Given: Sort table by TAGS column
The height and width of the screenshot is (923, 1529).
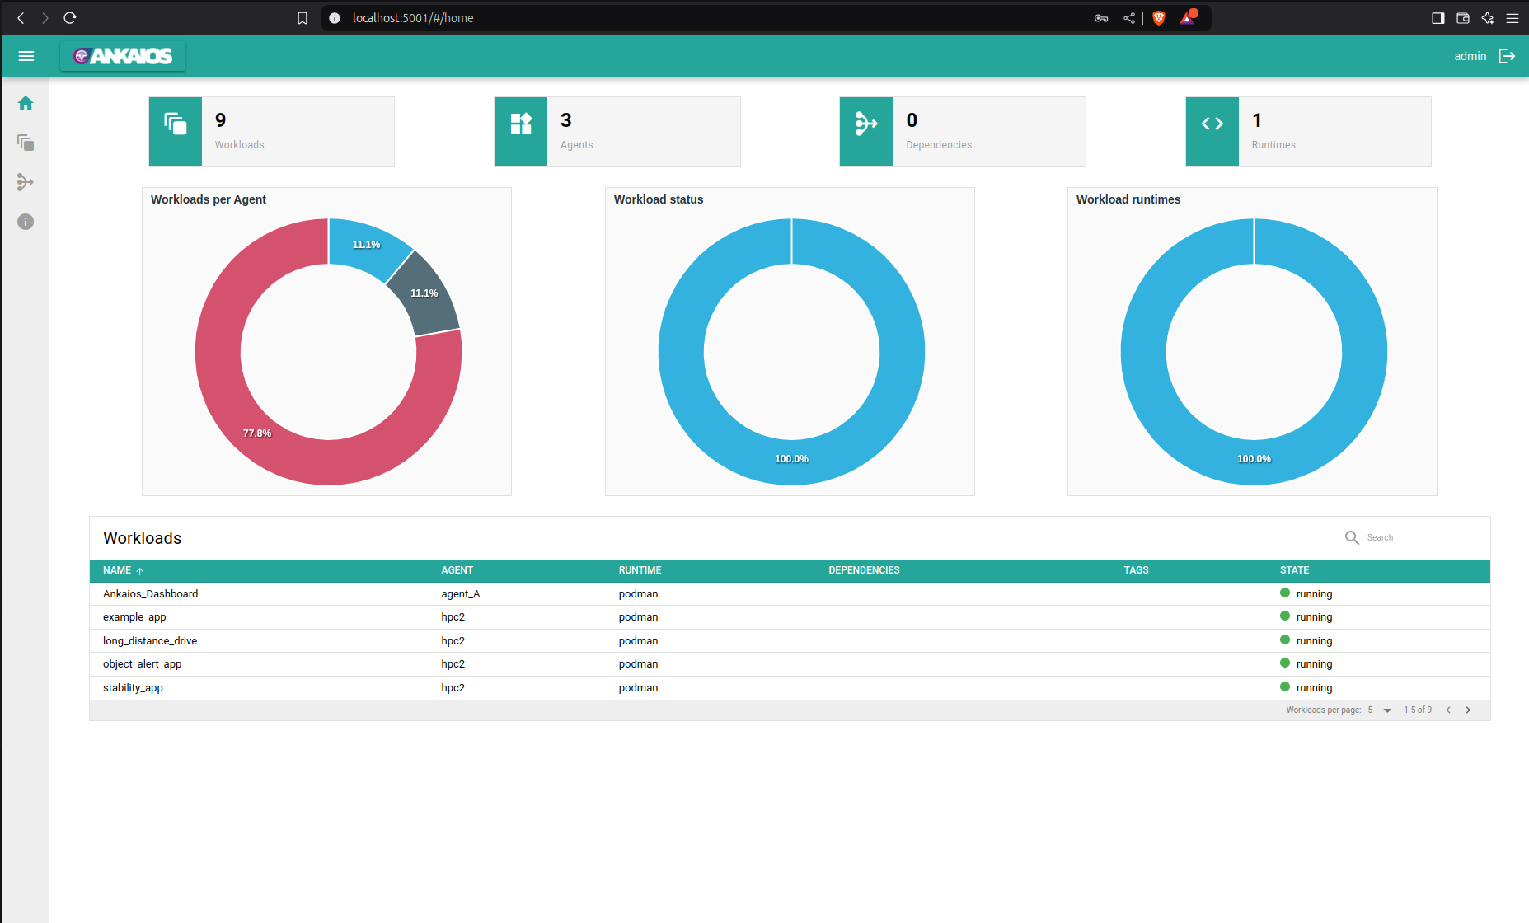Looking at the screenshot, I should click(1136, 570).
